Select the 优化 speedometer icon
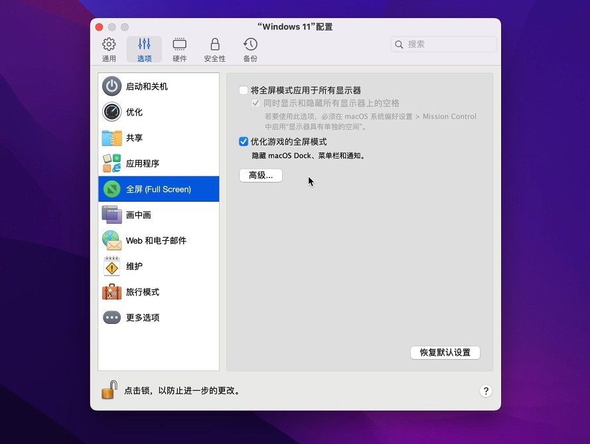This screenshot has height=444, width=590. coord(111,112)
